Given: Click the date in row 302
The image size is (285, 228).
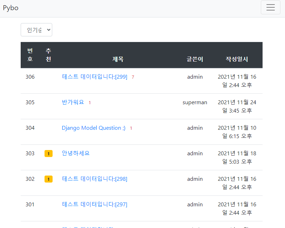Looking at the screenshot, I should tap(237, 183).
